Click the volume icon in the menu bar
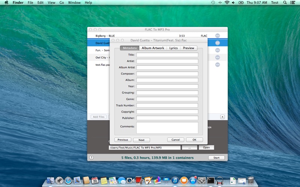 pos(233,3)
